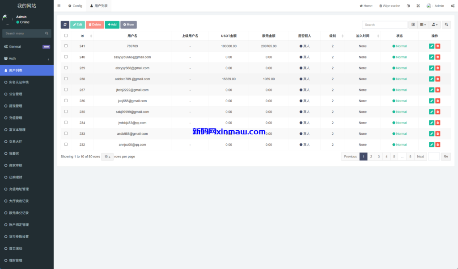Open the columns visibility dropdown
The width and height of the screenshot is (458, 269).
click(x=423, y=25)
